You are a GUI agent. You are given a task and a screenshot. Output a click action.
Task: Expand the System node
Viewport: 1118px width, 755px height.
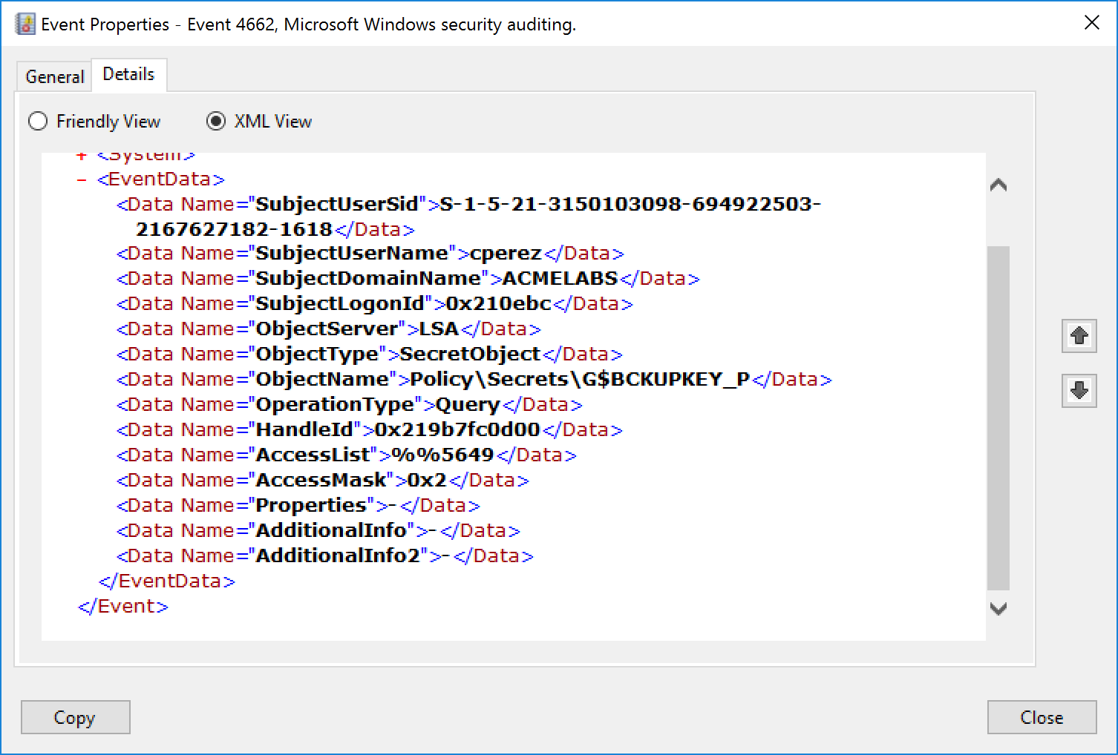(x=80, y=154)
